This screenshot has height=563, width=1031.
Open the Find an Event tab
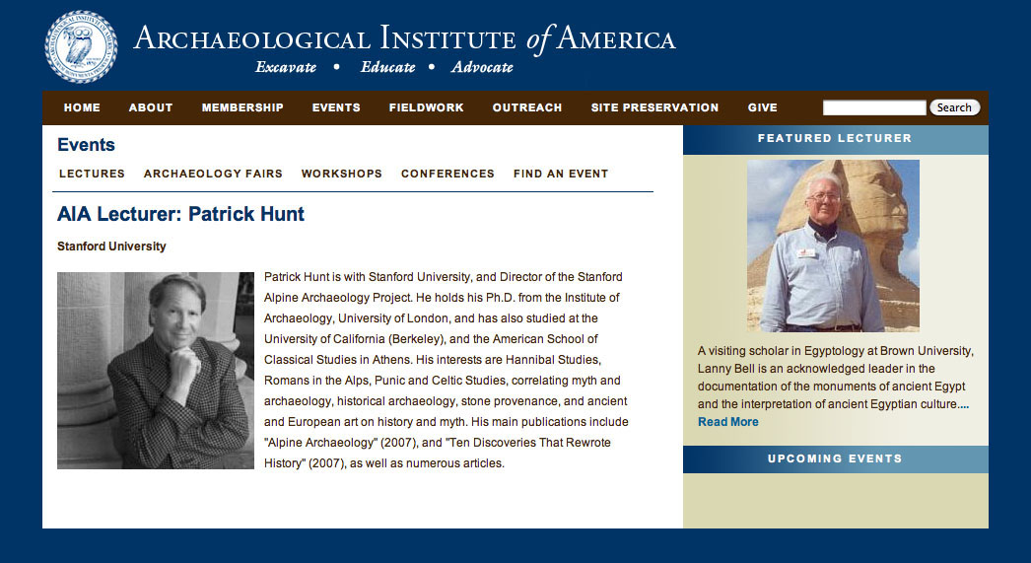(561, 174)
